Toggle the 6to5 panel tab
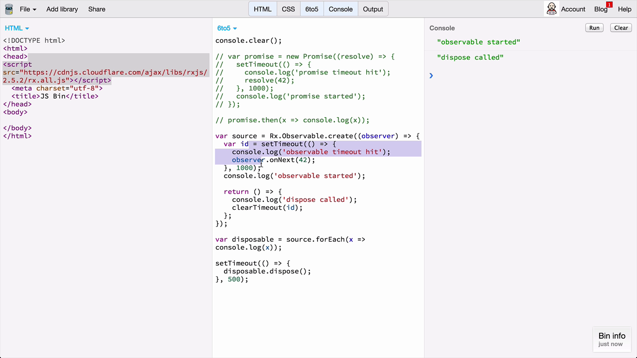This screenshot has height=358, width=637. 312,9
